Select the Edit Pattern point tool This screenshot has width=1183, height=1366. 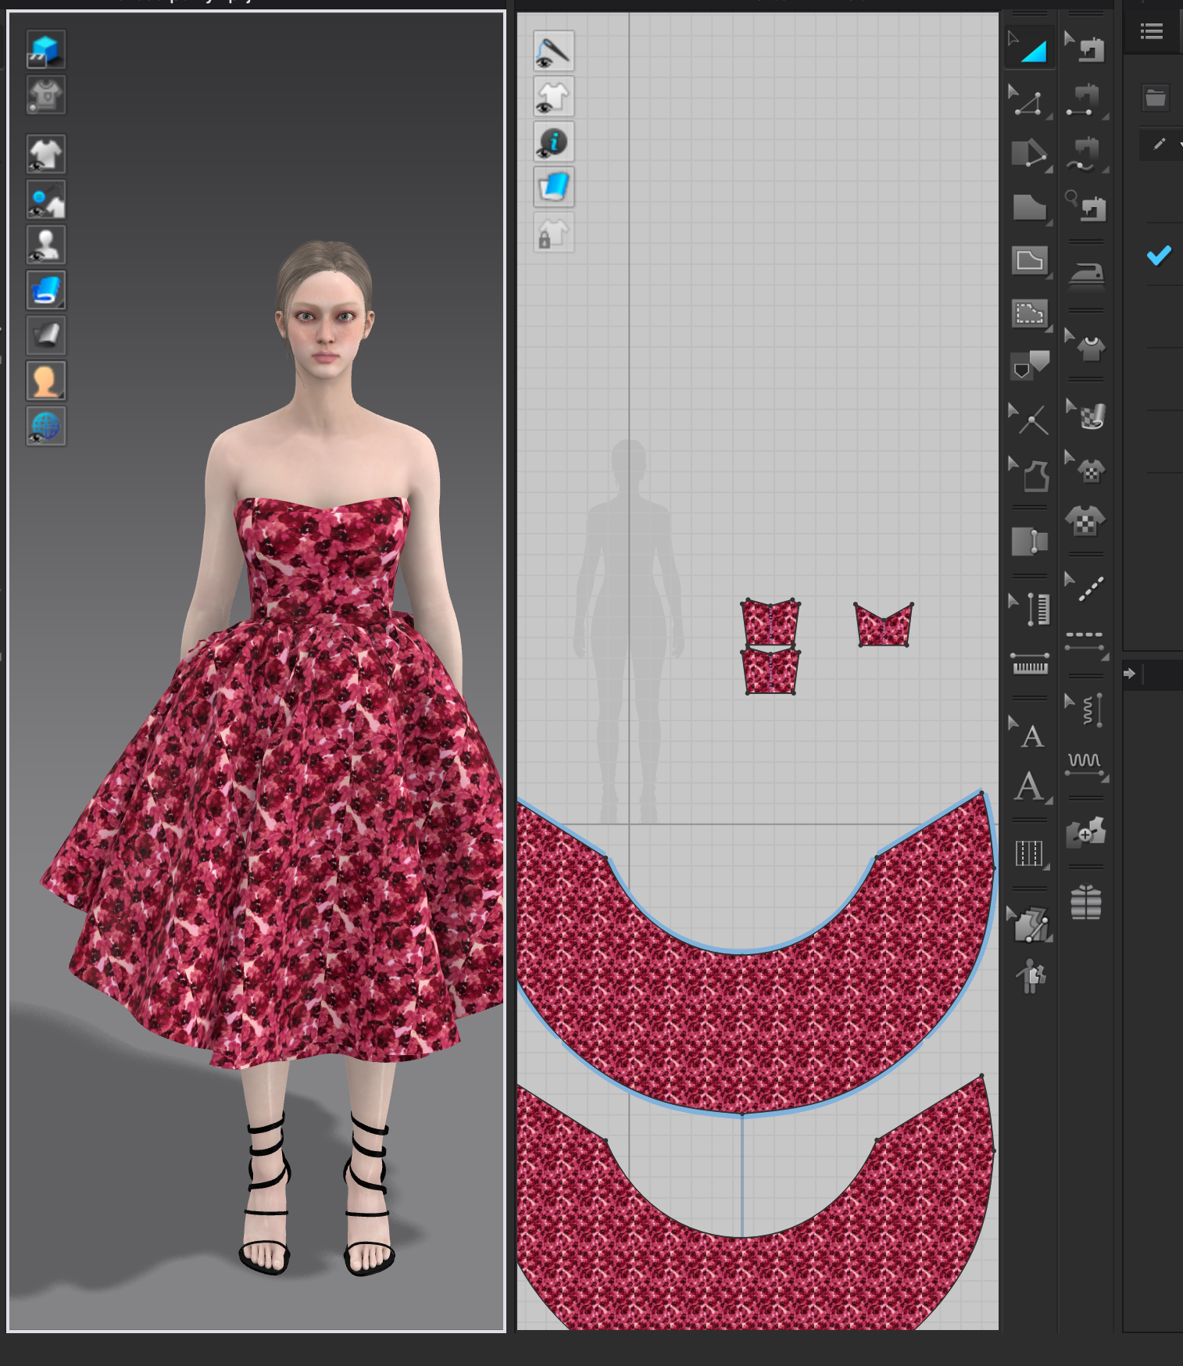1029,102
